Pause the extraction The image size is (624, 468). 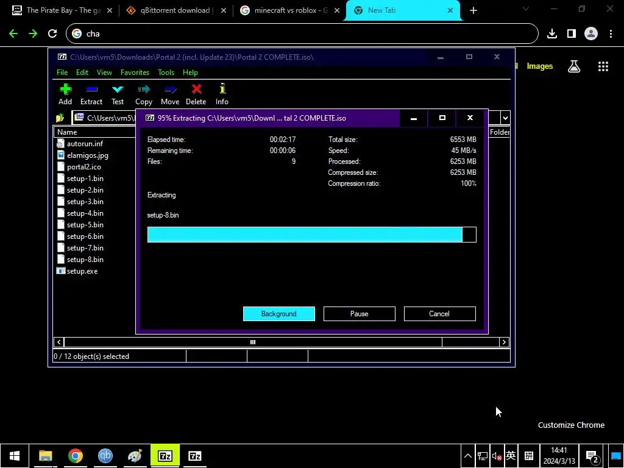pyautogui.click(x=360, y=314)
